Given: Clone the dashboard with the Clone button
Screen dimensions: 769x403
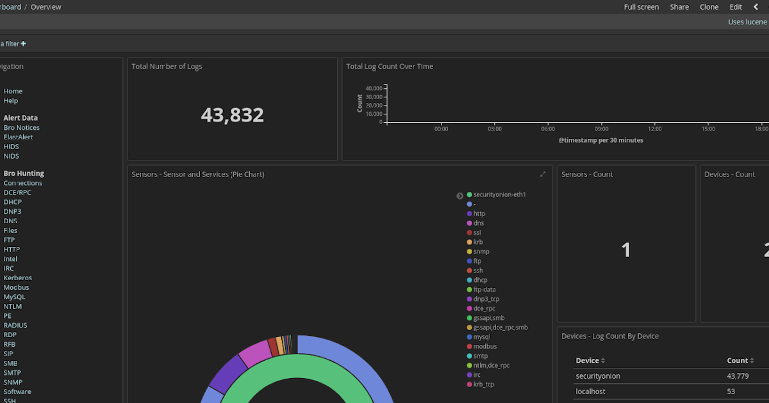Looking at the screenshot, I should click(709, 6).
